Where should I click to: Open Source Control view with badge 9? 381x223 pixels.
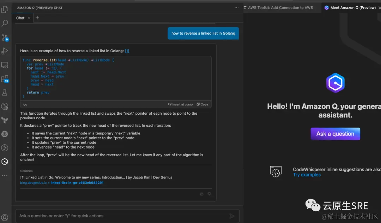[x=5, y=37]
